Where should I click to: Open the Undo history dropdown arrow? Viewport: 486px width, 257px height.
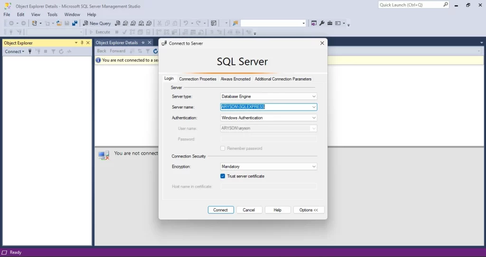192,23
